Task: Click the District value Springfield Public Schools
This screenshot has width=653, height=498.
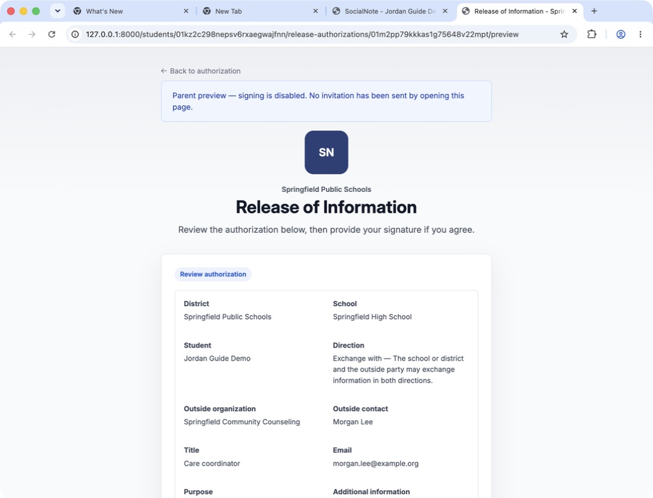Action: [x=228, y=317]
